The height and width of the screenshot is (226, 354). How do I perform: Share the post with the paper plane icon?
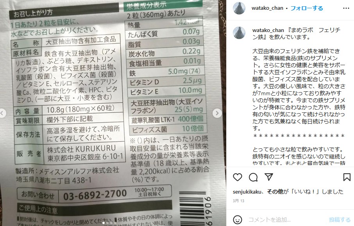(269, 177)
